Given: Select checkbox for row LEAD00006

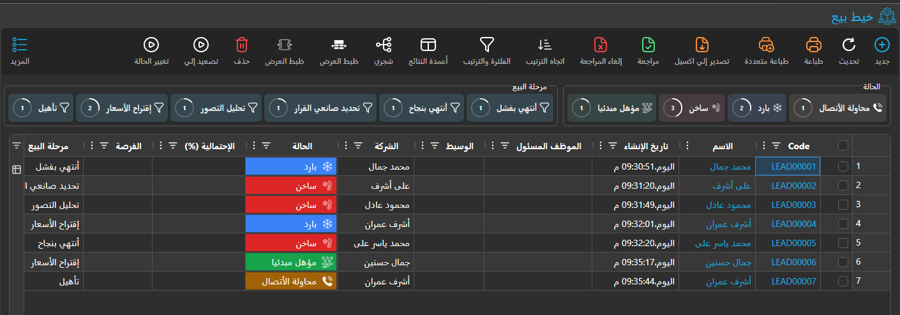Looking at the screenshot, I should (843, 262).
